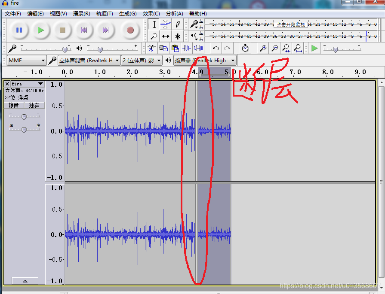Click the 3.0 mark on the timeline ruler
Image resolution: width=385 pixels, height=294 pixels.
tap(165, 72)
